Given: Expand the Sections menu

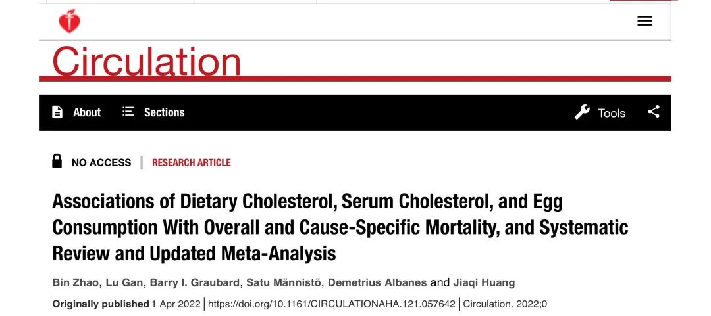Looking at the screenshot, I should 164,112.
